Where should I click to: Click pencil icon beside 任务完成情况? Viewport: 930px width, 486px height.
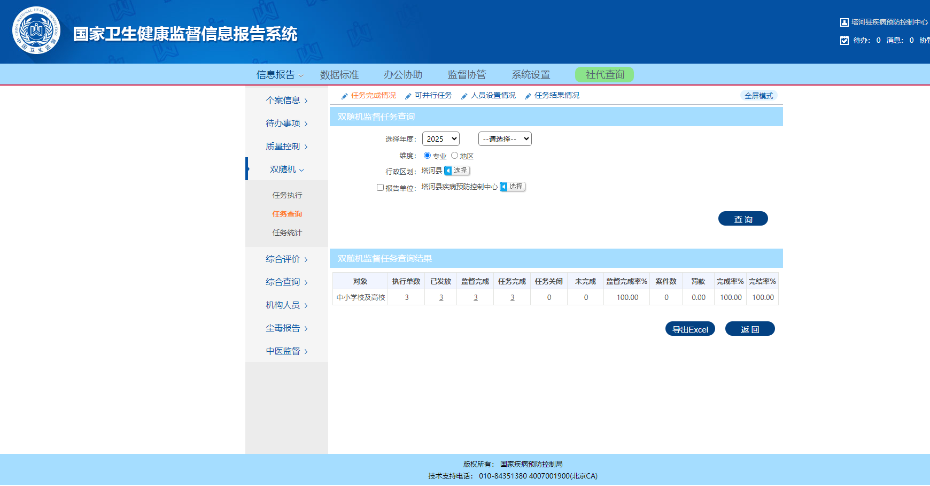pyautogui.click(x=345, y=96)
